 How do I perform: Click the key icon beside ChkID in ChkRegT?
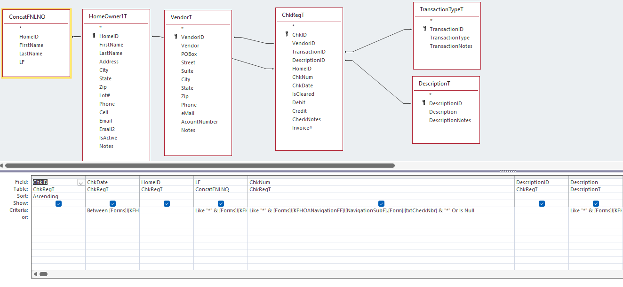click(x=287, y=35)
